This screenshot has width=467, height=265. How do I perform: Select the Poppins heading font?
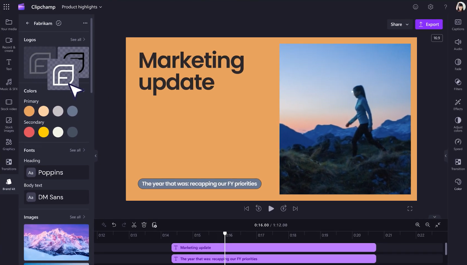click(x=56, y=173)
